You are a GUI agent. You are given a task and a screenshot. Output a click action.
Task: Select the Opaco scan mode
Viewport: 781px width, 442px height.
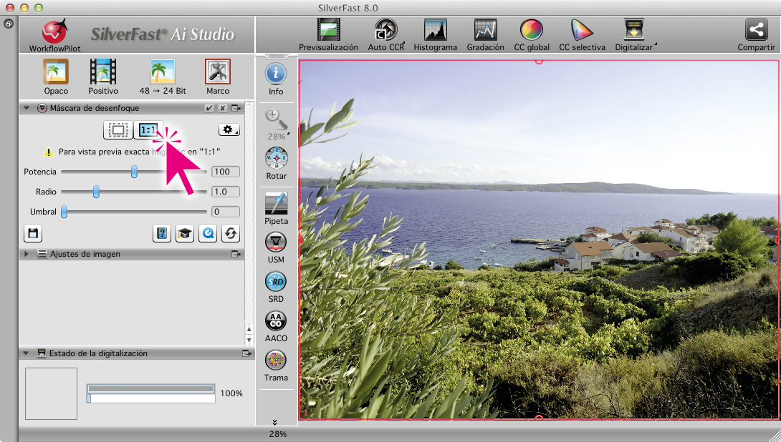pyautogui.click(x=56, y=77)
